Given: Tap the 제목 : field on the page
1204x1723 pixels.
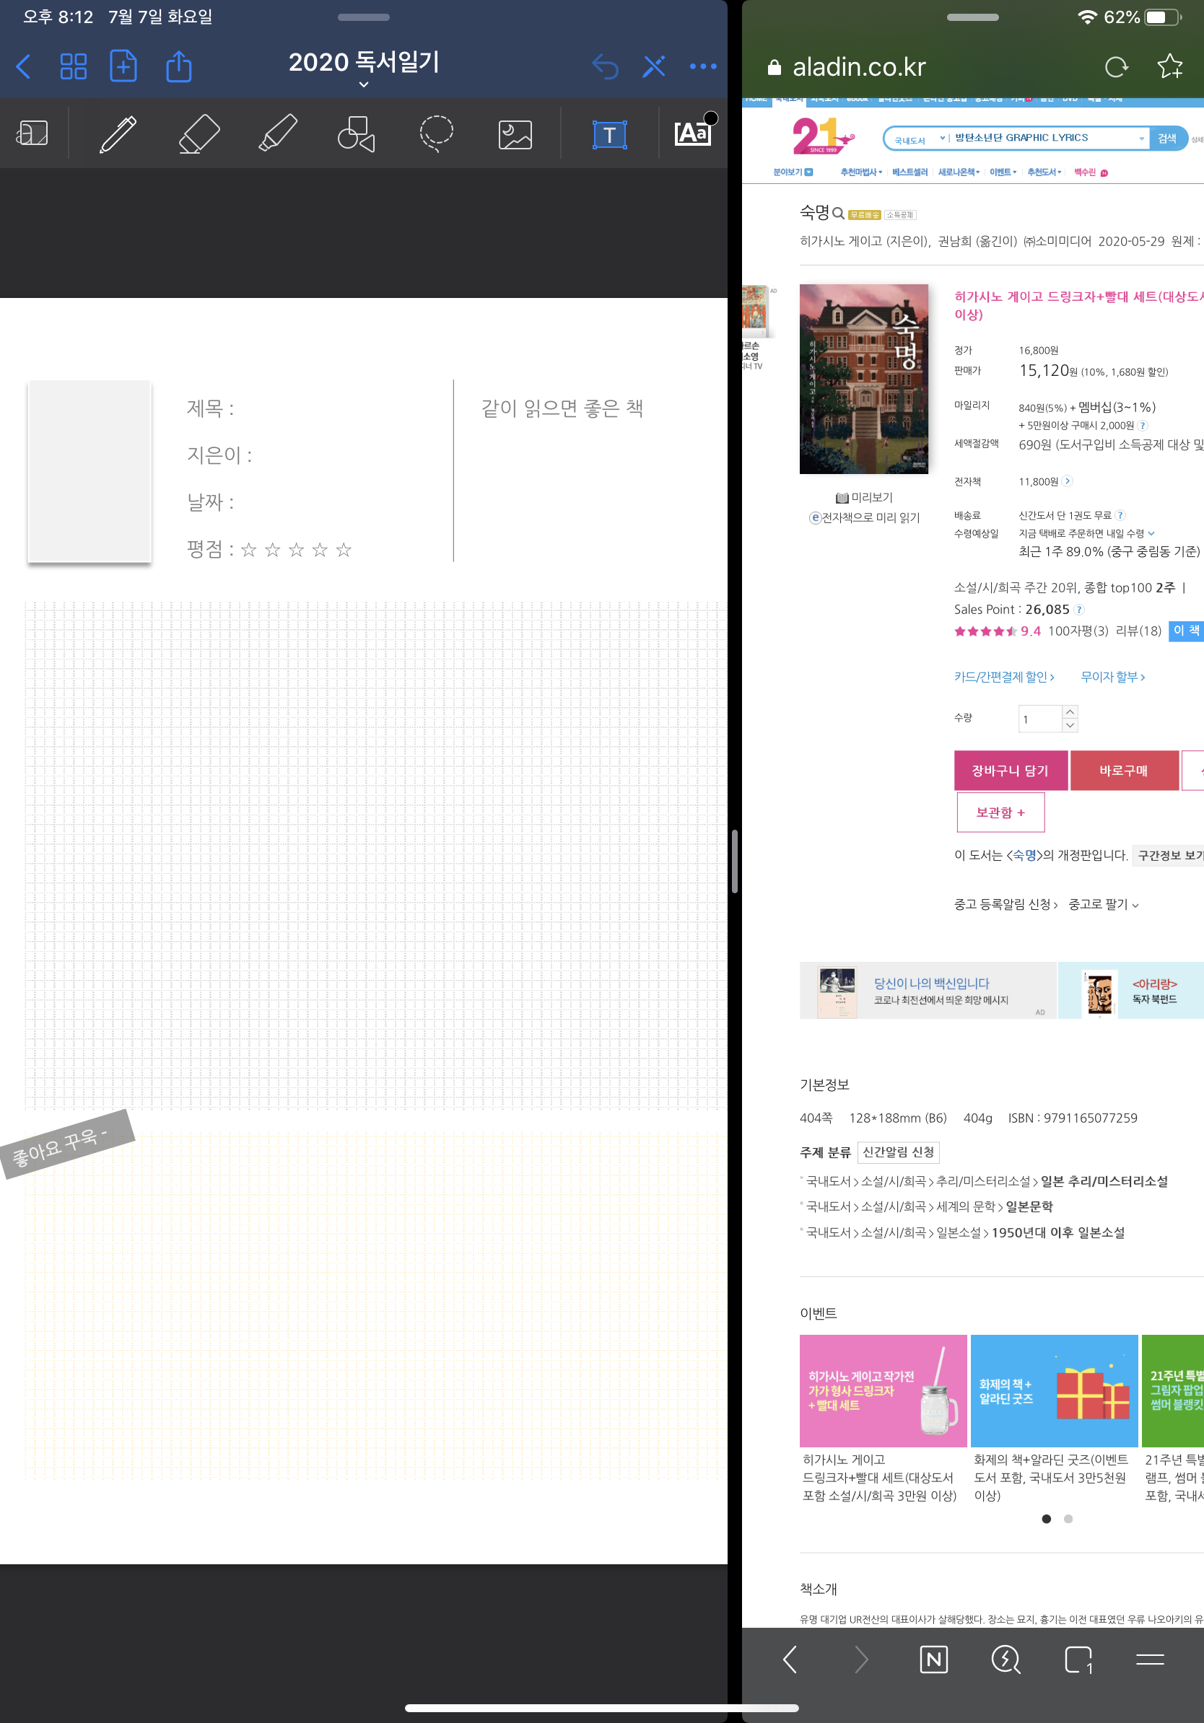Looking at the screenshot, I should pos(210,409).
